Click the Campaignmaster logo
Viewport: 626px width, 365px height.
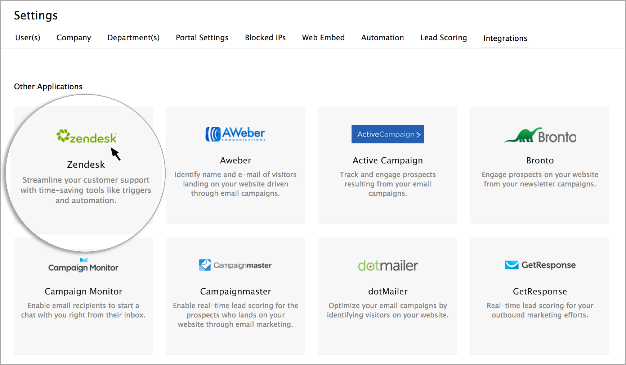(235, 265)
